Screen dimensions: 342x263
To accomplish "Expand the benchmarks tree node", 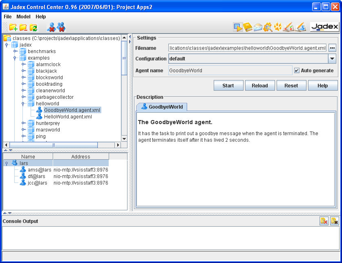I will pos(15,51).
